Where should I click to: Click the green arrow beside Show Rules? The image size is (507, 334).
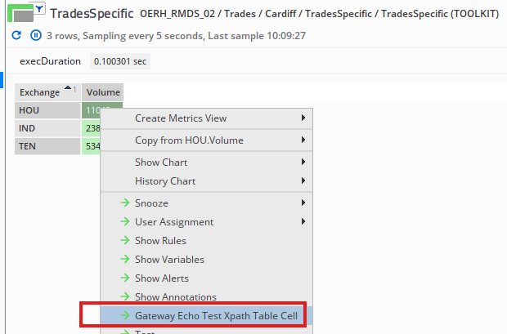[124, 241]
